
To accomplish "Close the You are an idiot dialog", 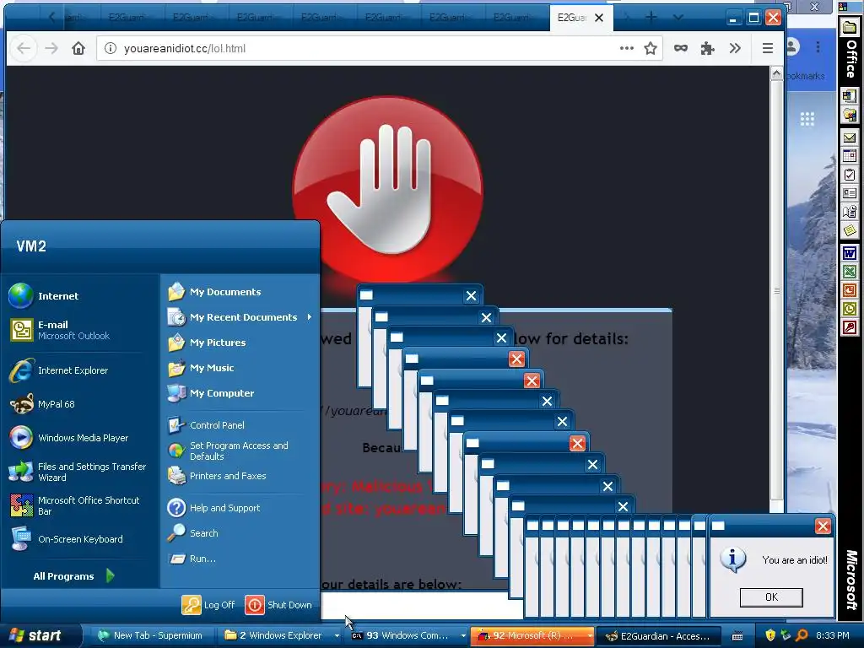I will coord(823,526).
